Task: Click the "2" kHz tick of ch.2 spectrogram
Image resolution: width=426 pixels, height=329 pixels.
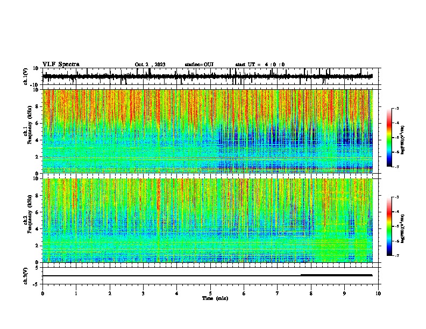Action: pyautogui.click(x=38, y=246)
